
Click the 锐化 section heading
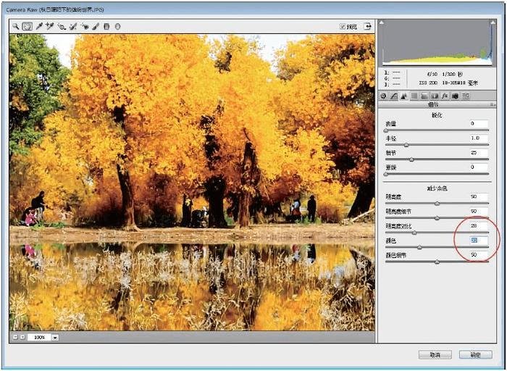(x=437, y=115)
